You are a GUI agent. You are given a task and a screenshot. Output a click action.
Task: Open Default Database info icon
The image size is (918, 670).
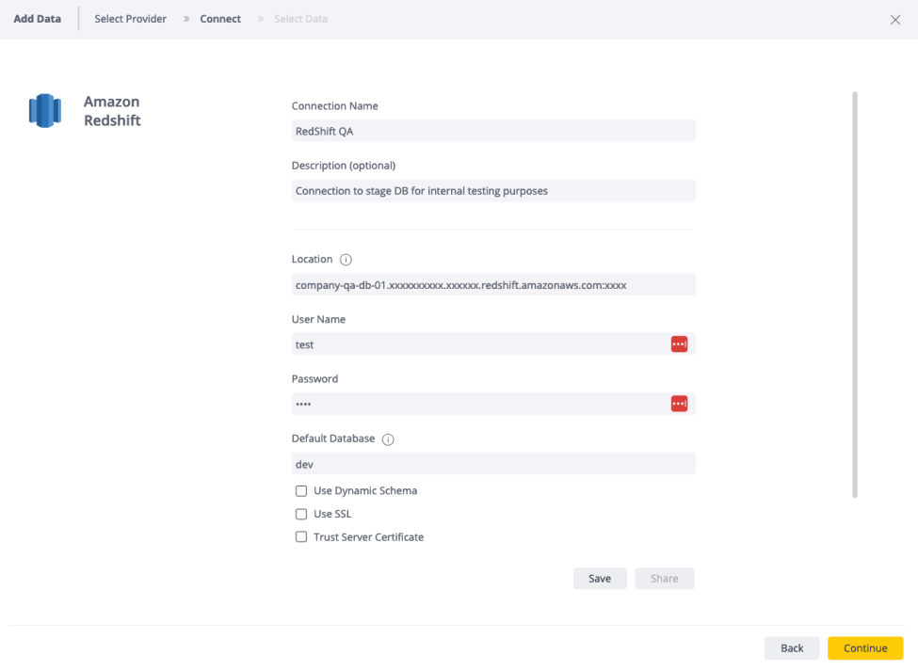(388, 439)
